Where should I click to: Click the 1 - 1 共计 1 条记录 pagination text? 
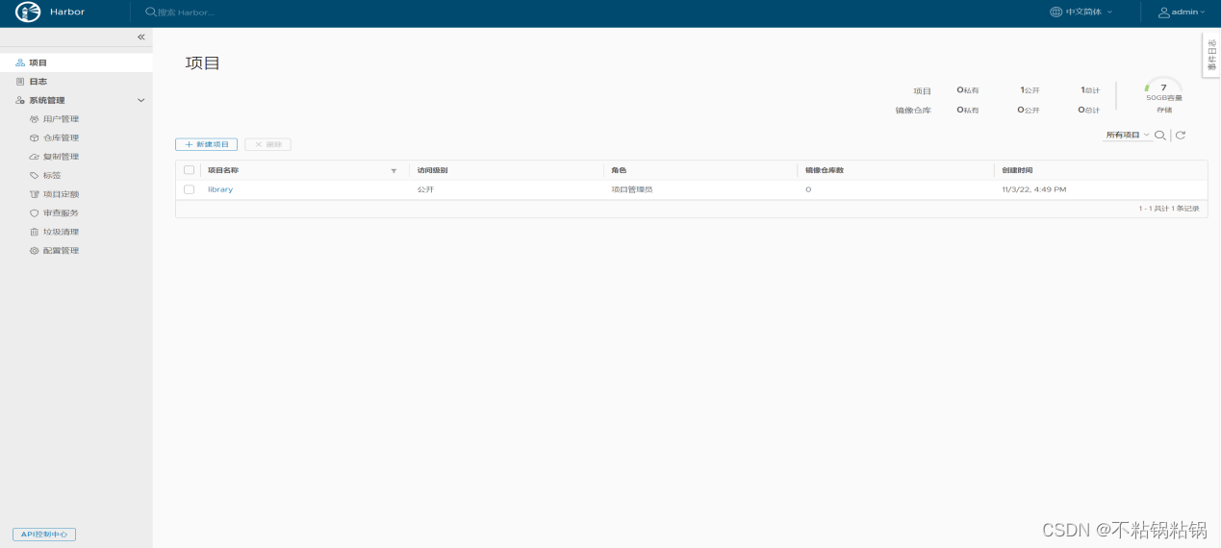[1169, 208]
